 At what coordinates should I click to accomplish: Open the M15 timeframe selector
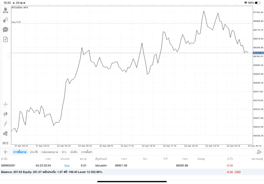pos(5,143)
